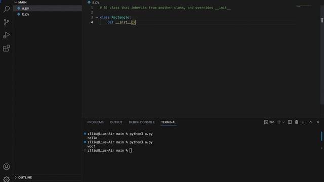Click the 'woof' terminal output
The image size is (324, 182).
click(91, 146)
